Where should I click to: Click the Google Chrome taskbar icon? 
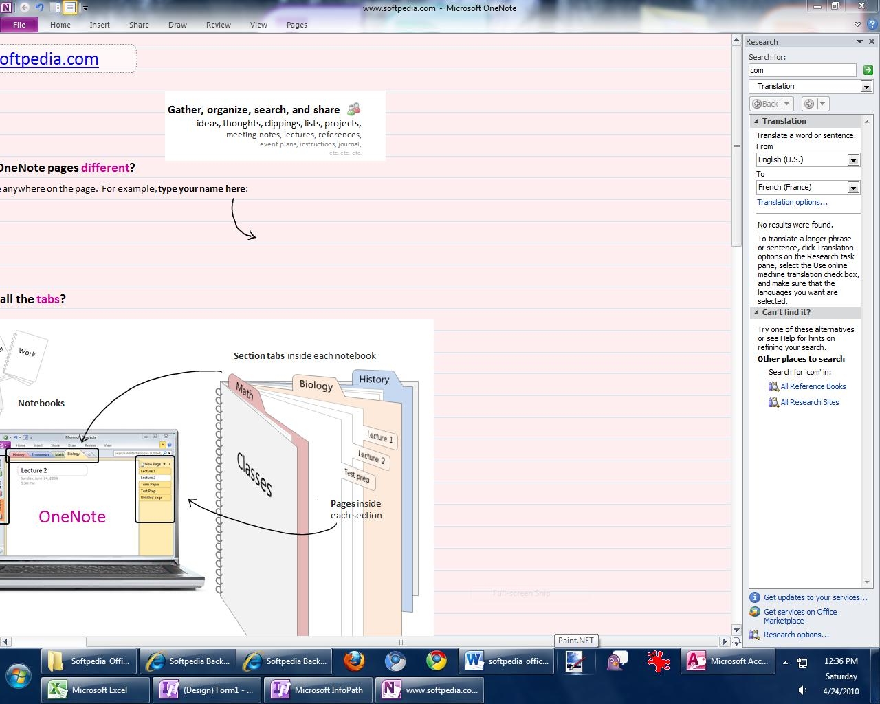(437, 661)
